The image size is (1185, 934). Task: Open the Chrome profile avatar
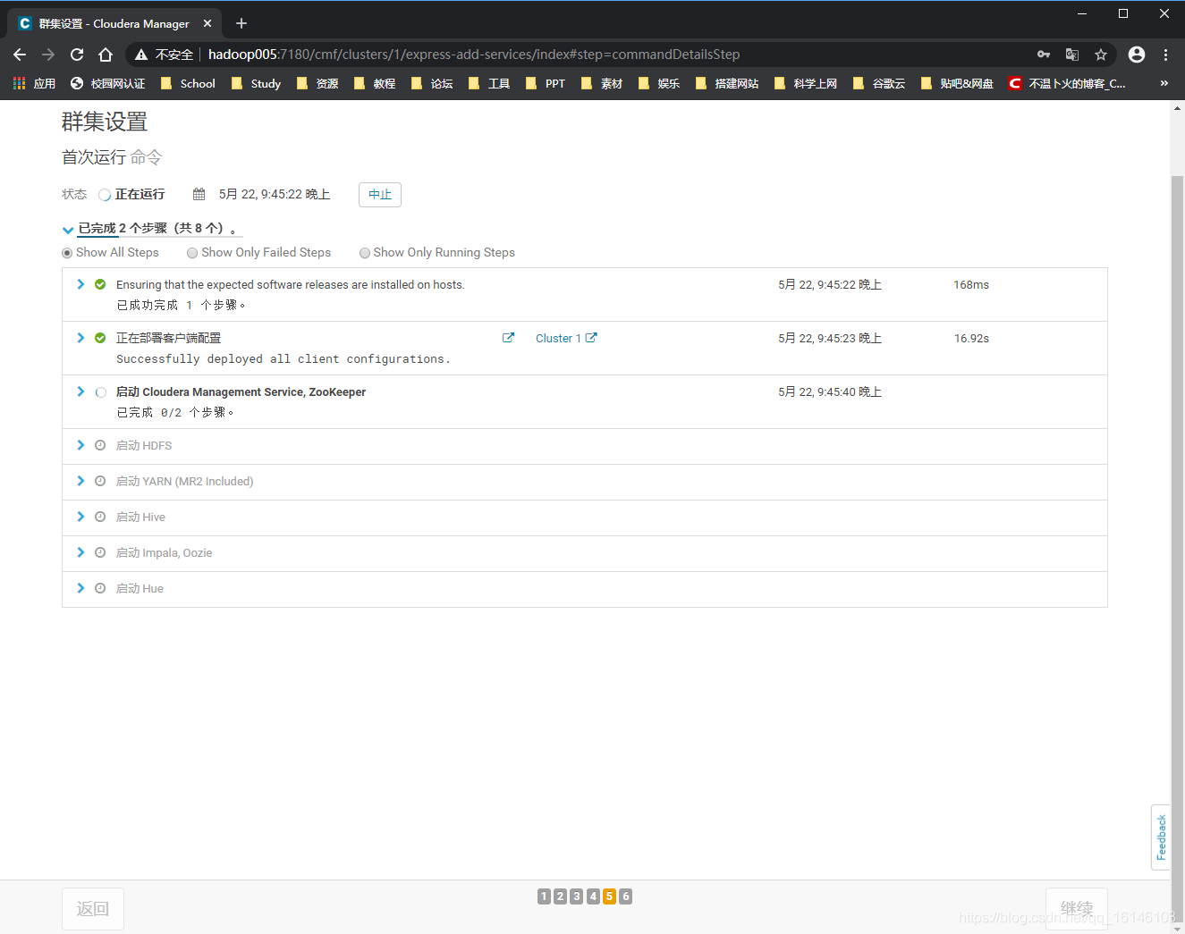coord(1137,55)
